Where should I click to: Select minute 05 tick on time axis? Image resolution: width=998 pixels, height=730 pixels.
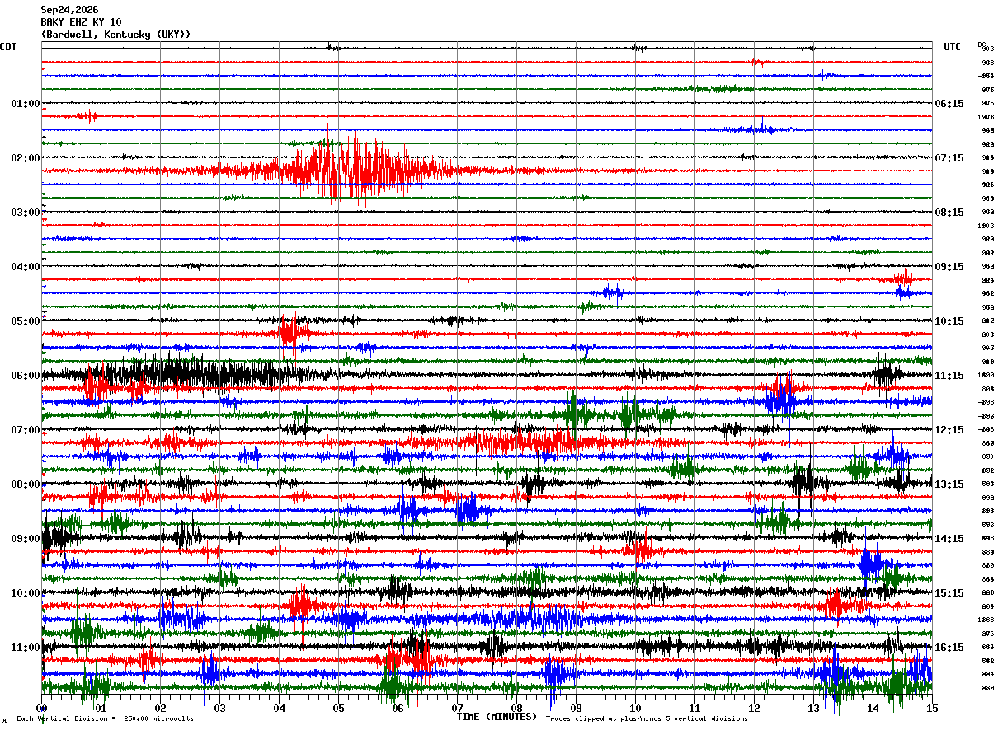coord(338,708)
